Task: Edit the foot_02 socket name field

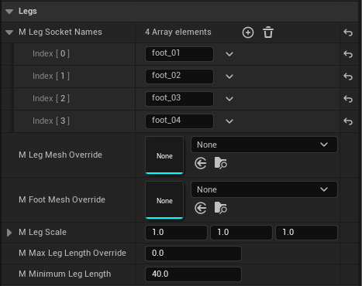Action: click(179, 77)
